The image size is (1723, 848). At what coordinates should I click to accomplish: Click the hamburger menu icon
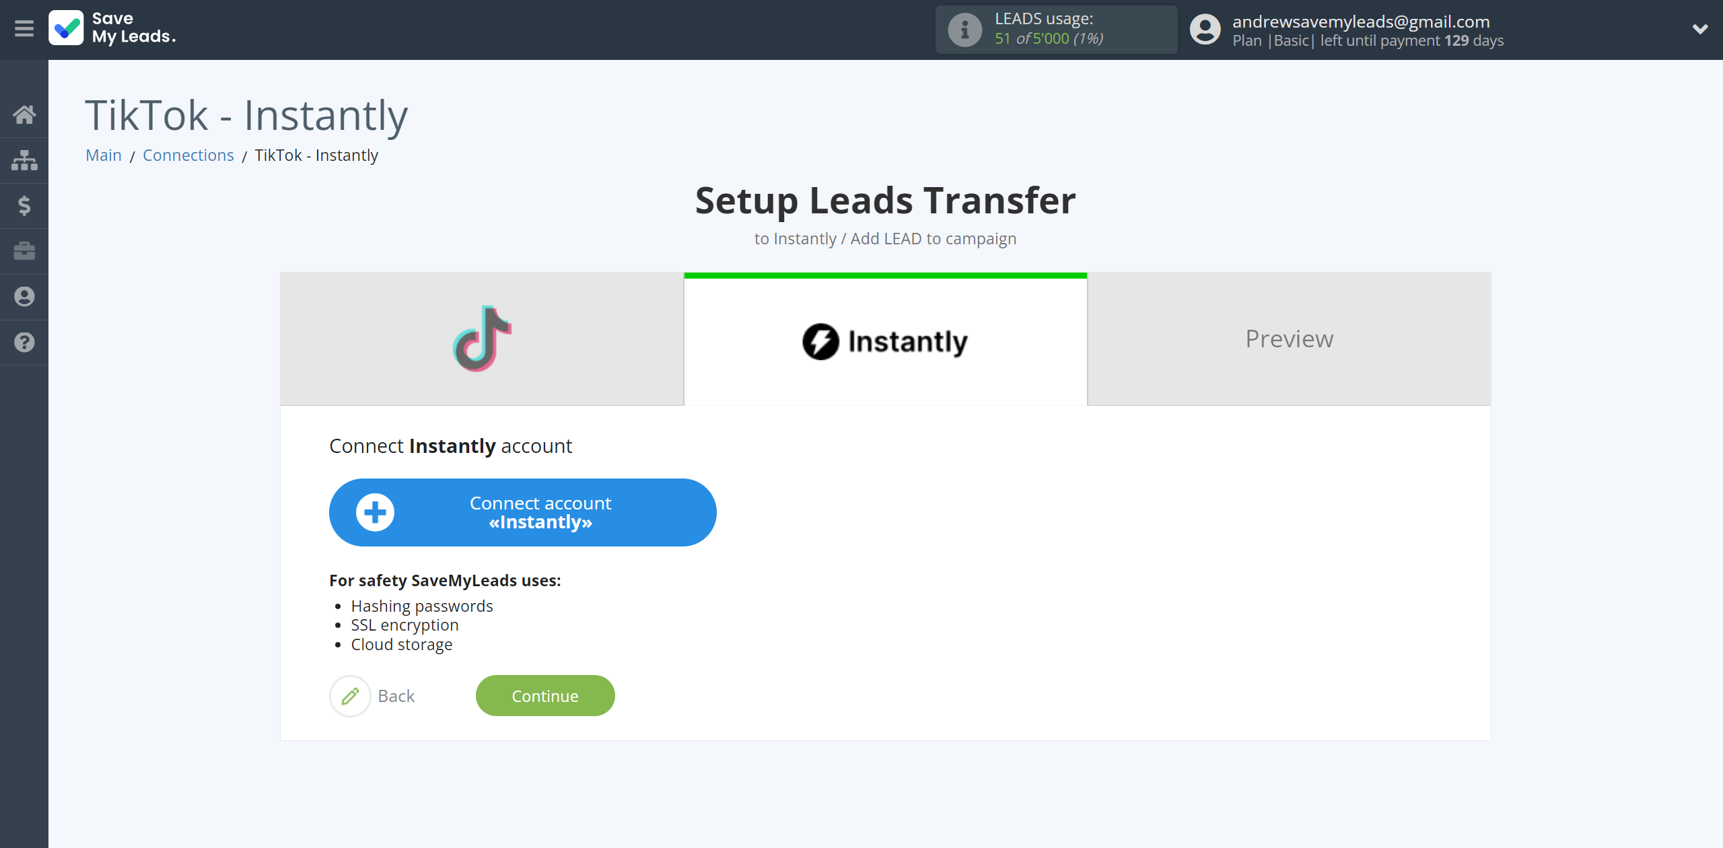23,28
